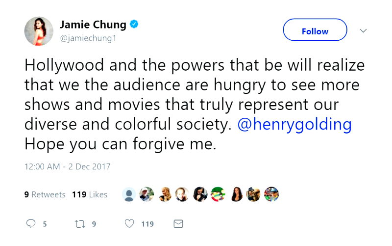Send tweet via the envelope message icon

[x=178, y=224]
